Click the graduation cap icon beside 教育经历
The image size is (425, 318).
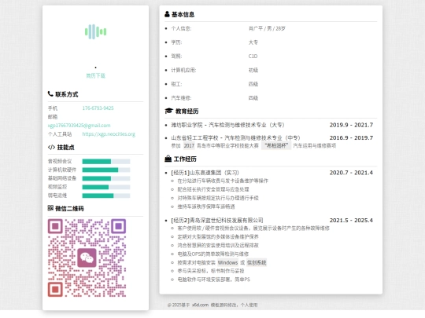168,111
